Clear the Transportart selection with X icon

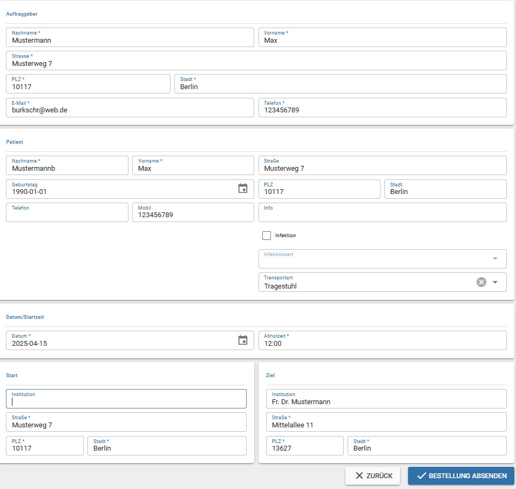tap(481, 282)
